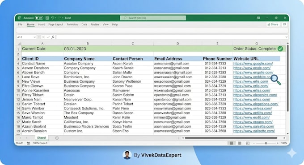The width and height of the screenshot is (304, 165).
Task: Open Insert Function with the fx icon
Action: pyautogui.click(x=53, y=37)
